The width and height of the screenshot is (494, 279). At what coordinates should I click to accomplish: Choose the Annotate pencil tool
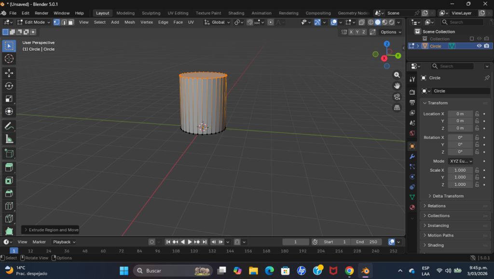pos(9,126)
